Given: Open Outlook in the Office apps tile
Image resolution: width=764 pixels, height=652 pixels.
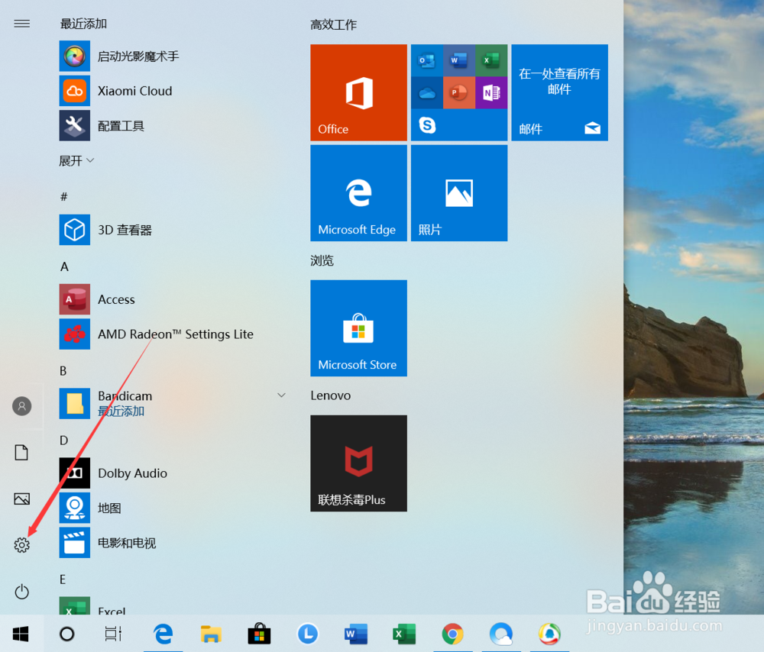Looking at the screenshot, I should tap(427, 60).
